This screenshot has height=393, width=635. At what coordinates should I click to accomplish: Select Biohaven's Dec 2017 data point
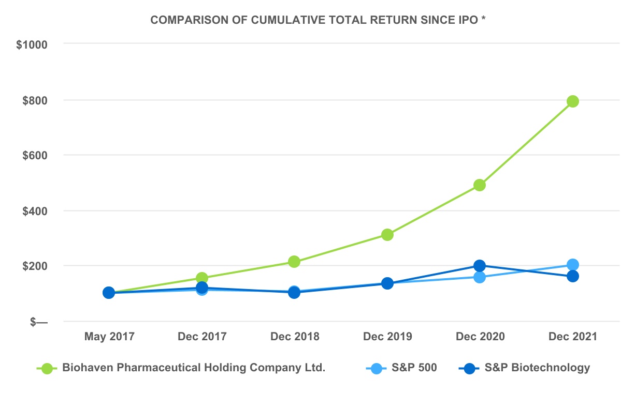(x=201, y=278)
